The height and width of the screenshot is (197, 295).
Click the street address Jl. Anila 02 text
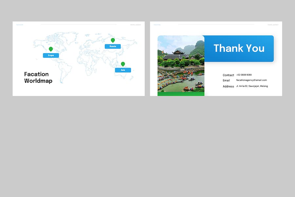click(x=252, y=86)
